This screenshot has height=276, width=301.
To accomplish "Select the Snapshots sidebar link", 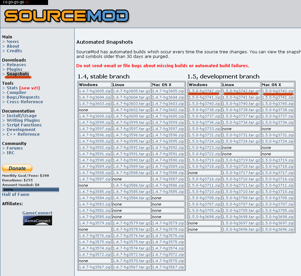I will tap(18, 74).
